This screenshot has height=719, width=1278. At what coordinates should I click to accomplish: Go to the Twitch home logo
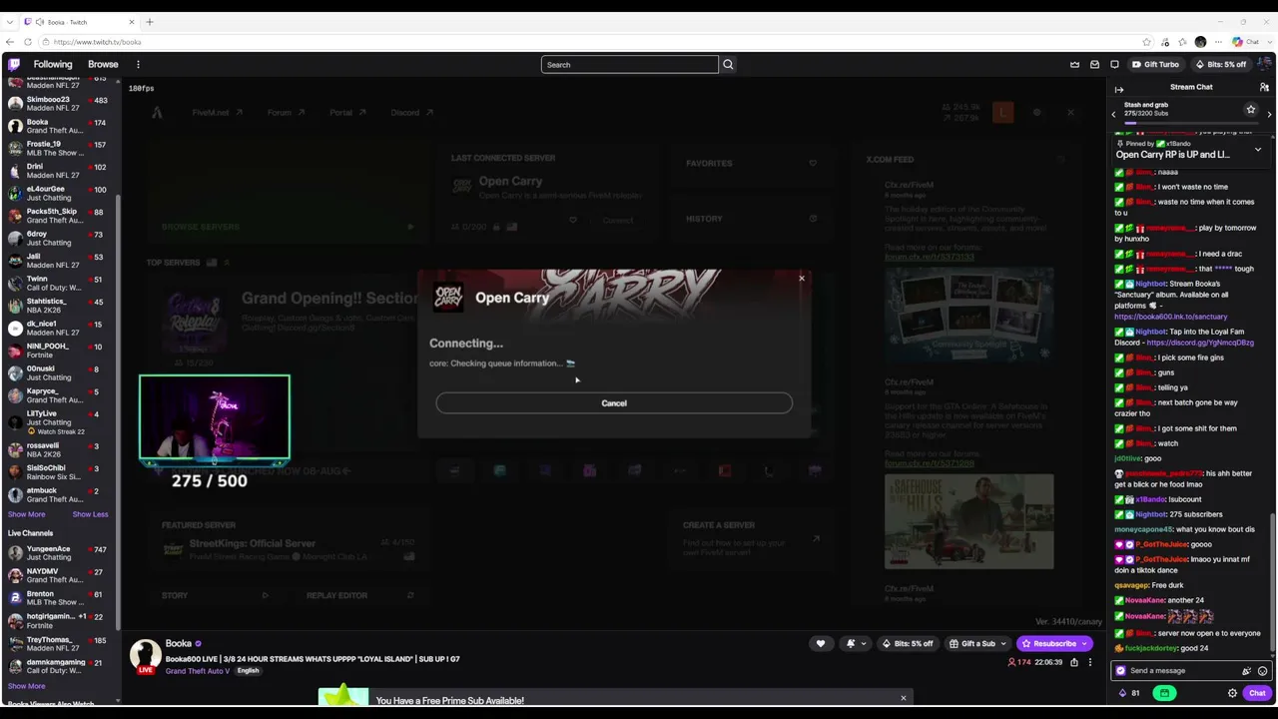pyautogui.click(x=14, y=65)
